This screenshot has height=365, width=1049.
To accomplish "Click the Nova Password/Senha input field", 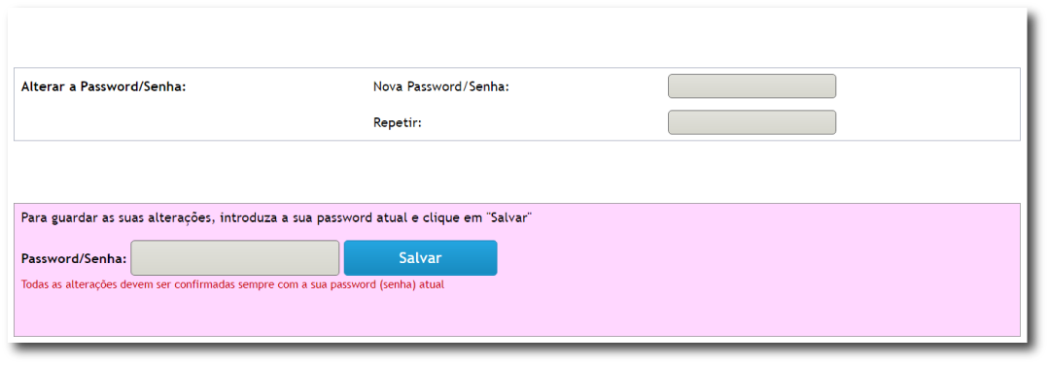I will coord(752,86).
